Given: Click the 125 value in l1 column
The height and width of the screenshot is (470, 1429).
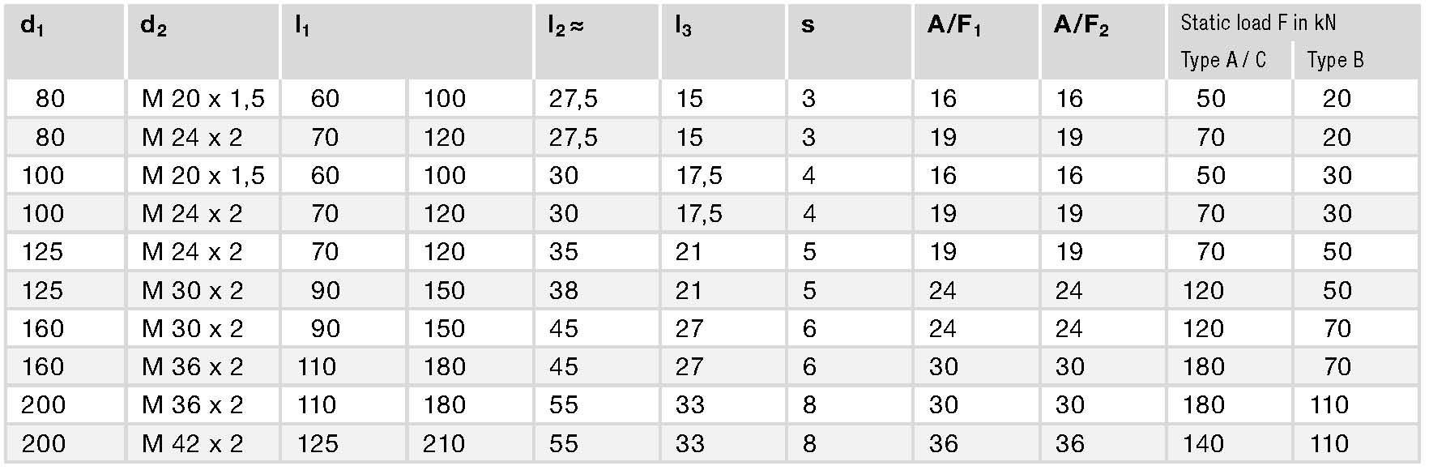Looking at the screenshot, I should (x=318, y=443).
